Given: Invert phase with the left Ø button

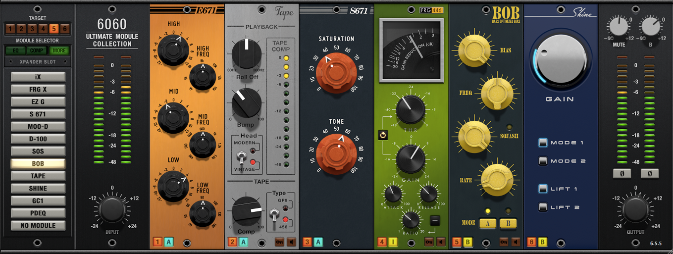Looking at the screenshot, I should coord(621,174).
